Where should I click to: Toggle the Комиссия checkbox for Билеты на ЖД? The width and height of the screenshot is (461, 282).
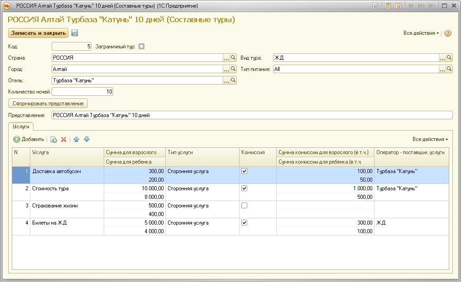click(x=245, y=223)
